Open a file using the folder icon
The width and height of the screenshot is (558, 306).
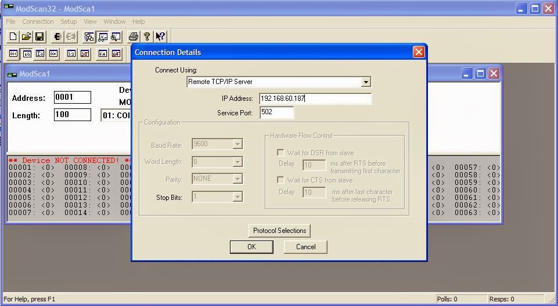(26, 37)
